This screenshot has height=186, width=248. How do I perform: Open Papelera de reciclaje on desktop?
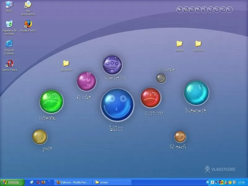9,24
